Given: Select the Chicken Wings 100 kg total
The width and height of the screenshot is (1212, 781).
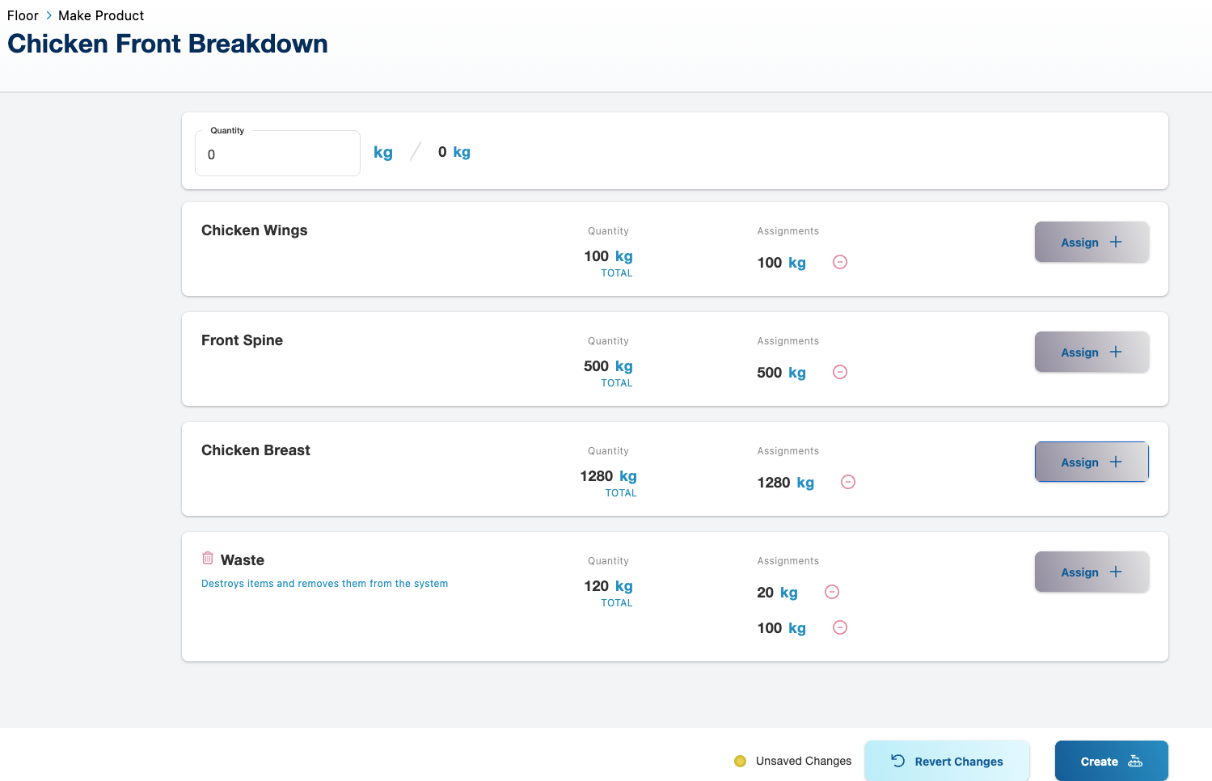Looking at the screenshot, I should [x=608, y=256].
